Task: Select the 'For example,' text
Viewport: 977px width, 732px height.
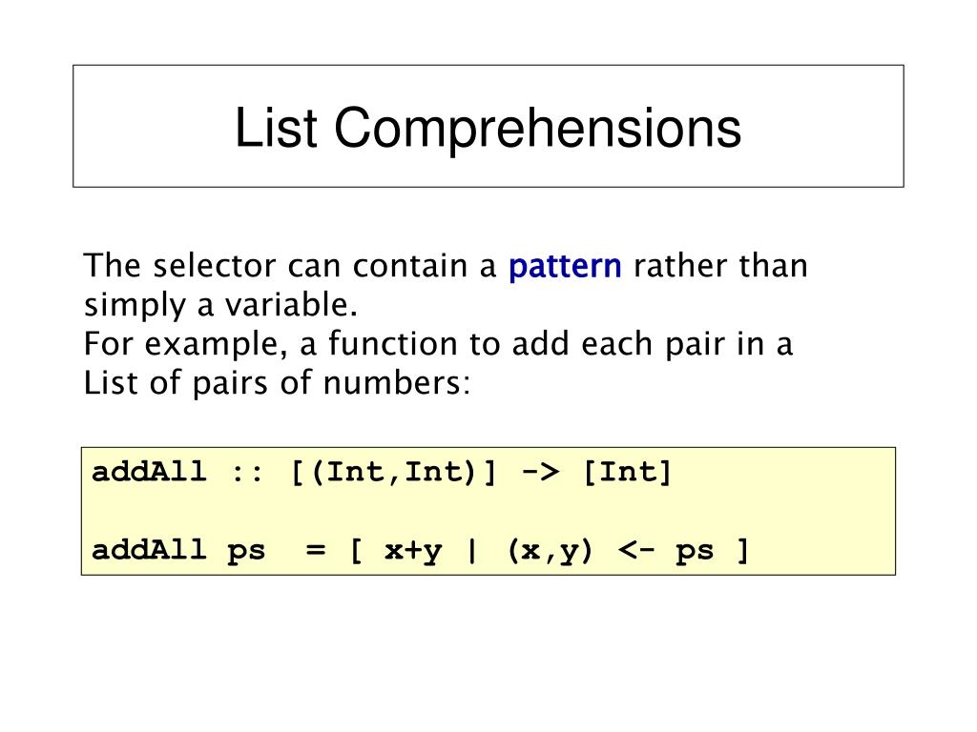Action: pyautogui.click(x=186, y=344)
